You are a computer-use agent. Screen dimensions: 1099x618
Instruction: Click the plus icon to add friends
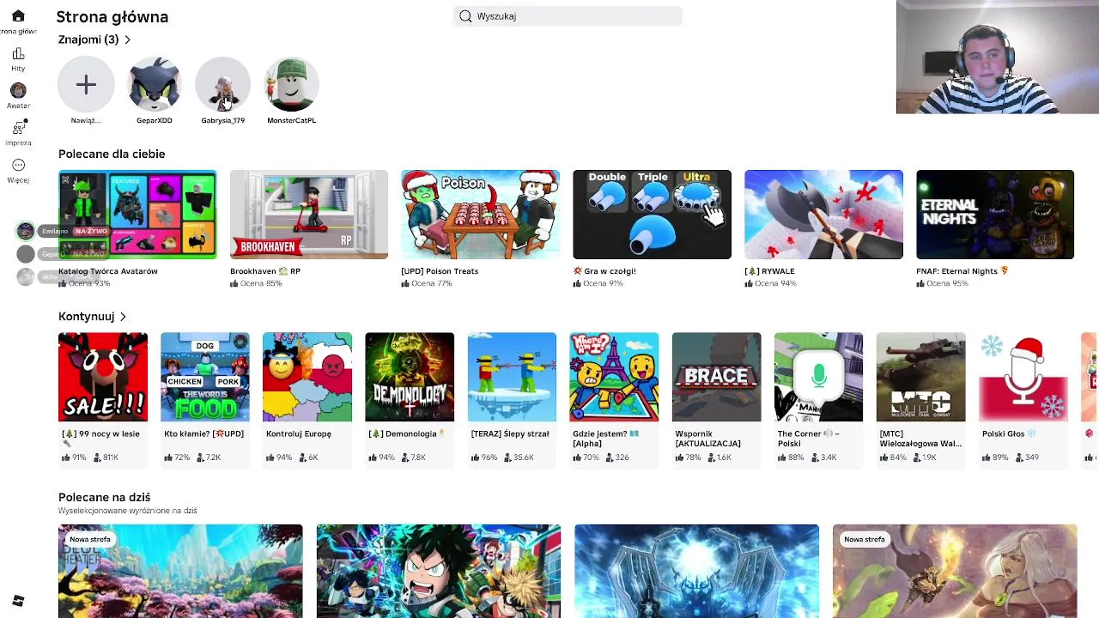coord(86,84)
